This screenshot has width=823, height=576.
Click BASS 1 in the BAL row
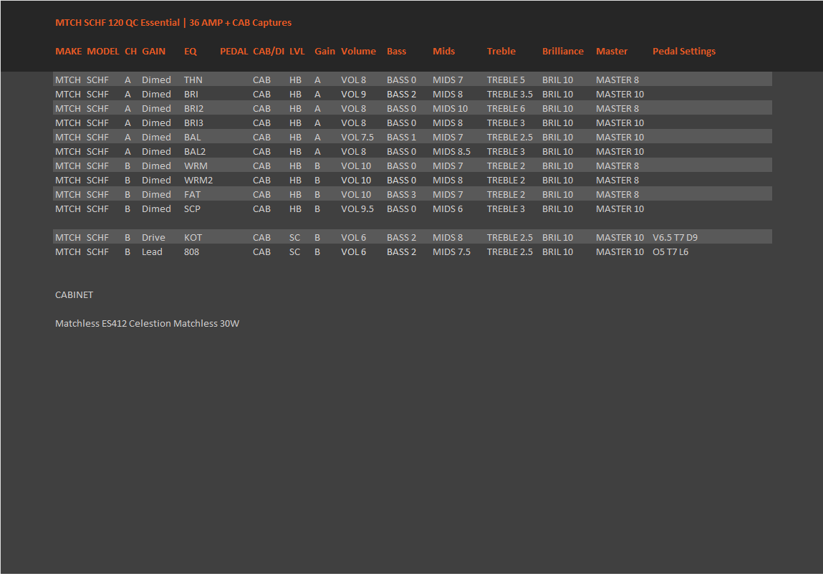pyautogui.click(x=402, y=137)
